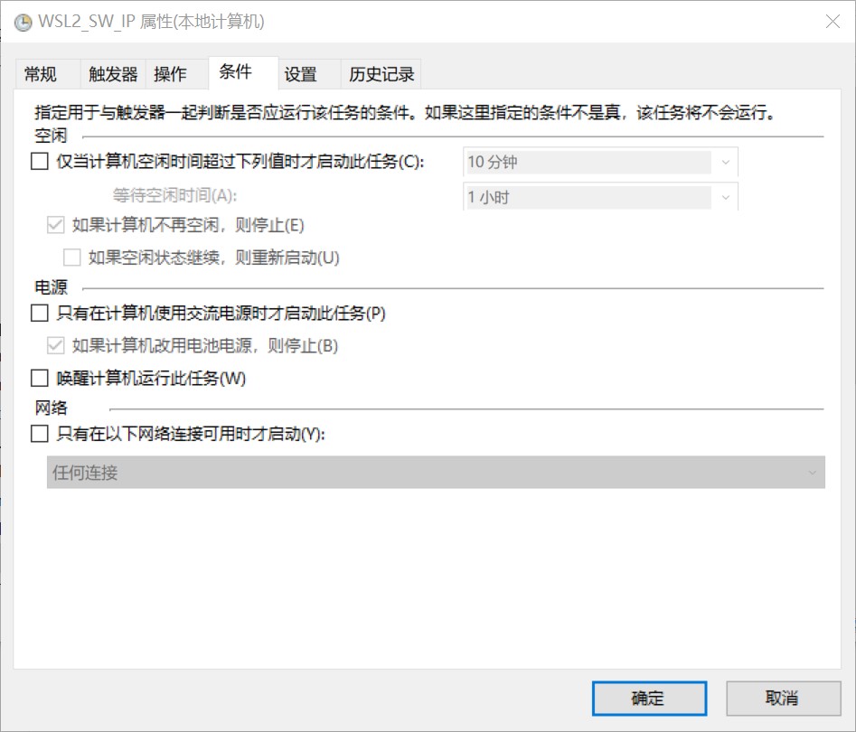
Task: Click the task clock icon in title bar
Action: 23,23
